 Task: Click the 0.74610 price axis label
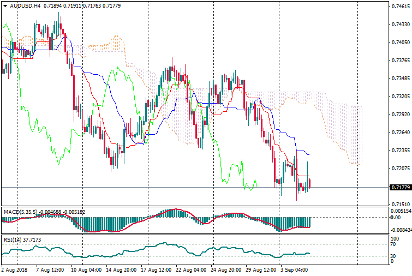400,7
